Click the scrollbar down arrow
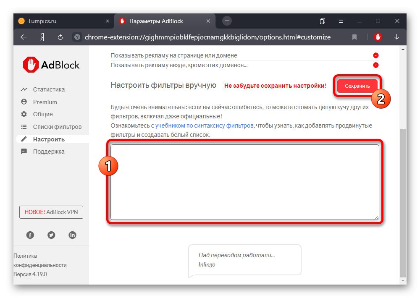420x298 pixels. pos(403,281)
